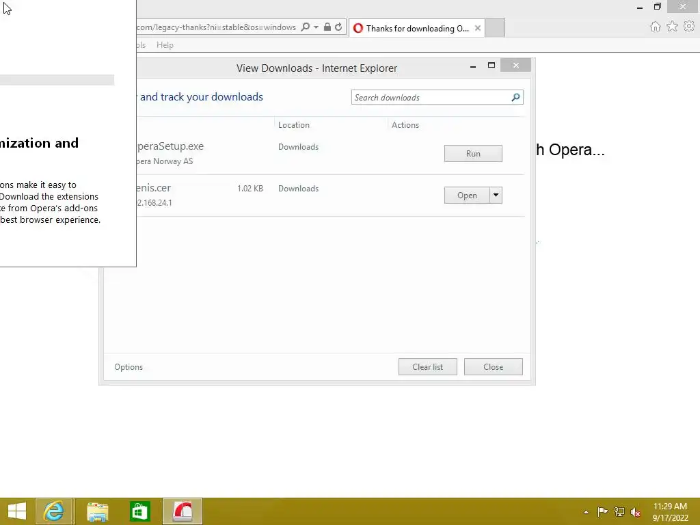Image resolution: width=700 pixels, height=525 pixels.
Task: Open the downloads Options link
Action: [x=129, y=367]
